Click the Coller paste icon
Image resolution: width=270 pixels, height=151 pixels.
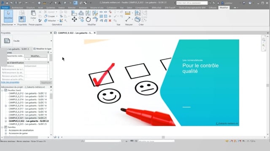pos(33,13)
